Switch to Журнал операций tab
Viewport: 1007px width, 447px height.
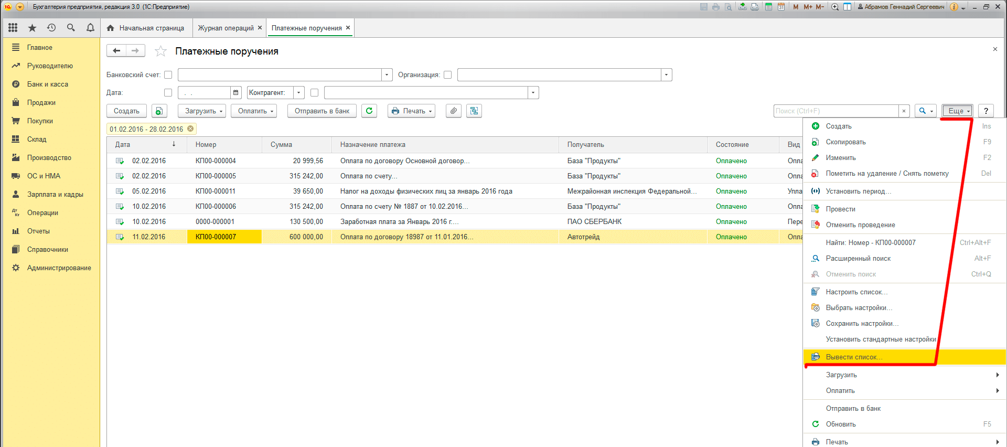[226, 28]
